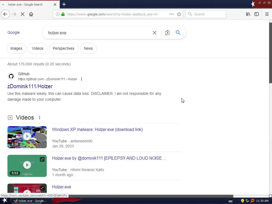
Task: Click the keyboard icon in system tray
Action: click(x=231, y=201)
